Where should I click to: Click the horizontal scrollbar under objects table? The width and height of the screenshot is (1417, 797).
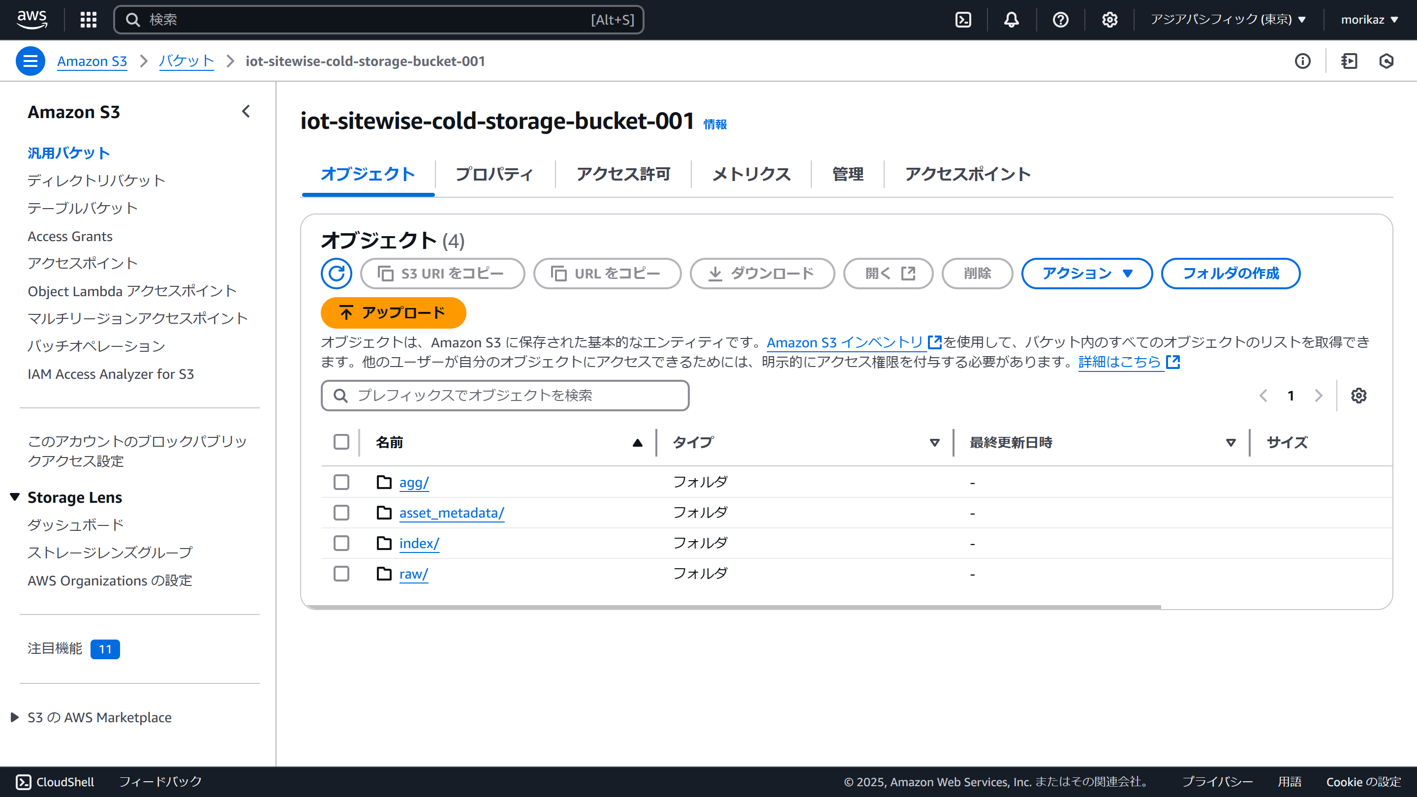tap(732, 607)
